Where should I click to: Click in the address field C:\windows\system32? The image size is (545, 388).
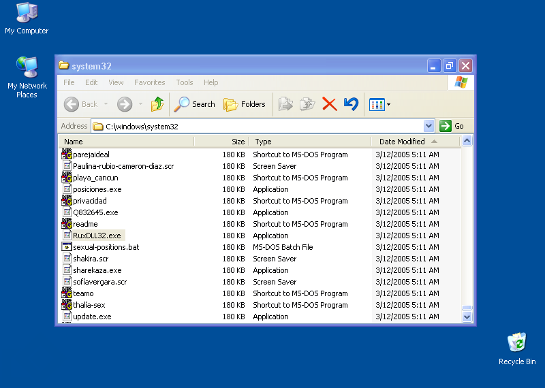tap(258, 126)
